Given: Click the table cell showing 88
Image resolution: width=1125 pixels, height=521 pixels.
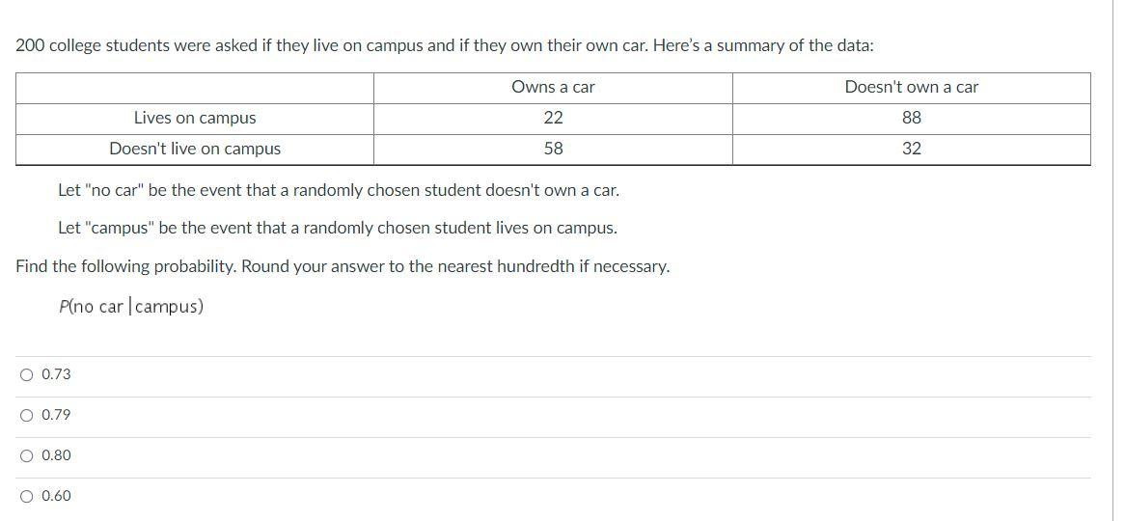Looking at the screenshot, I should click(911, 119).
